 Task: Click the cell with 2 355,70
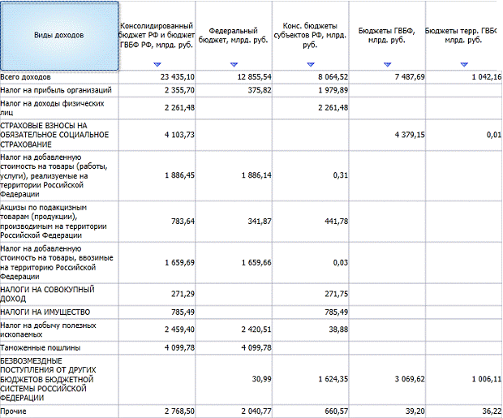coord(157,90)
